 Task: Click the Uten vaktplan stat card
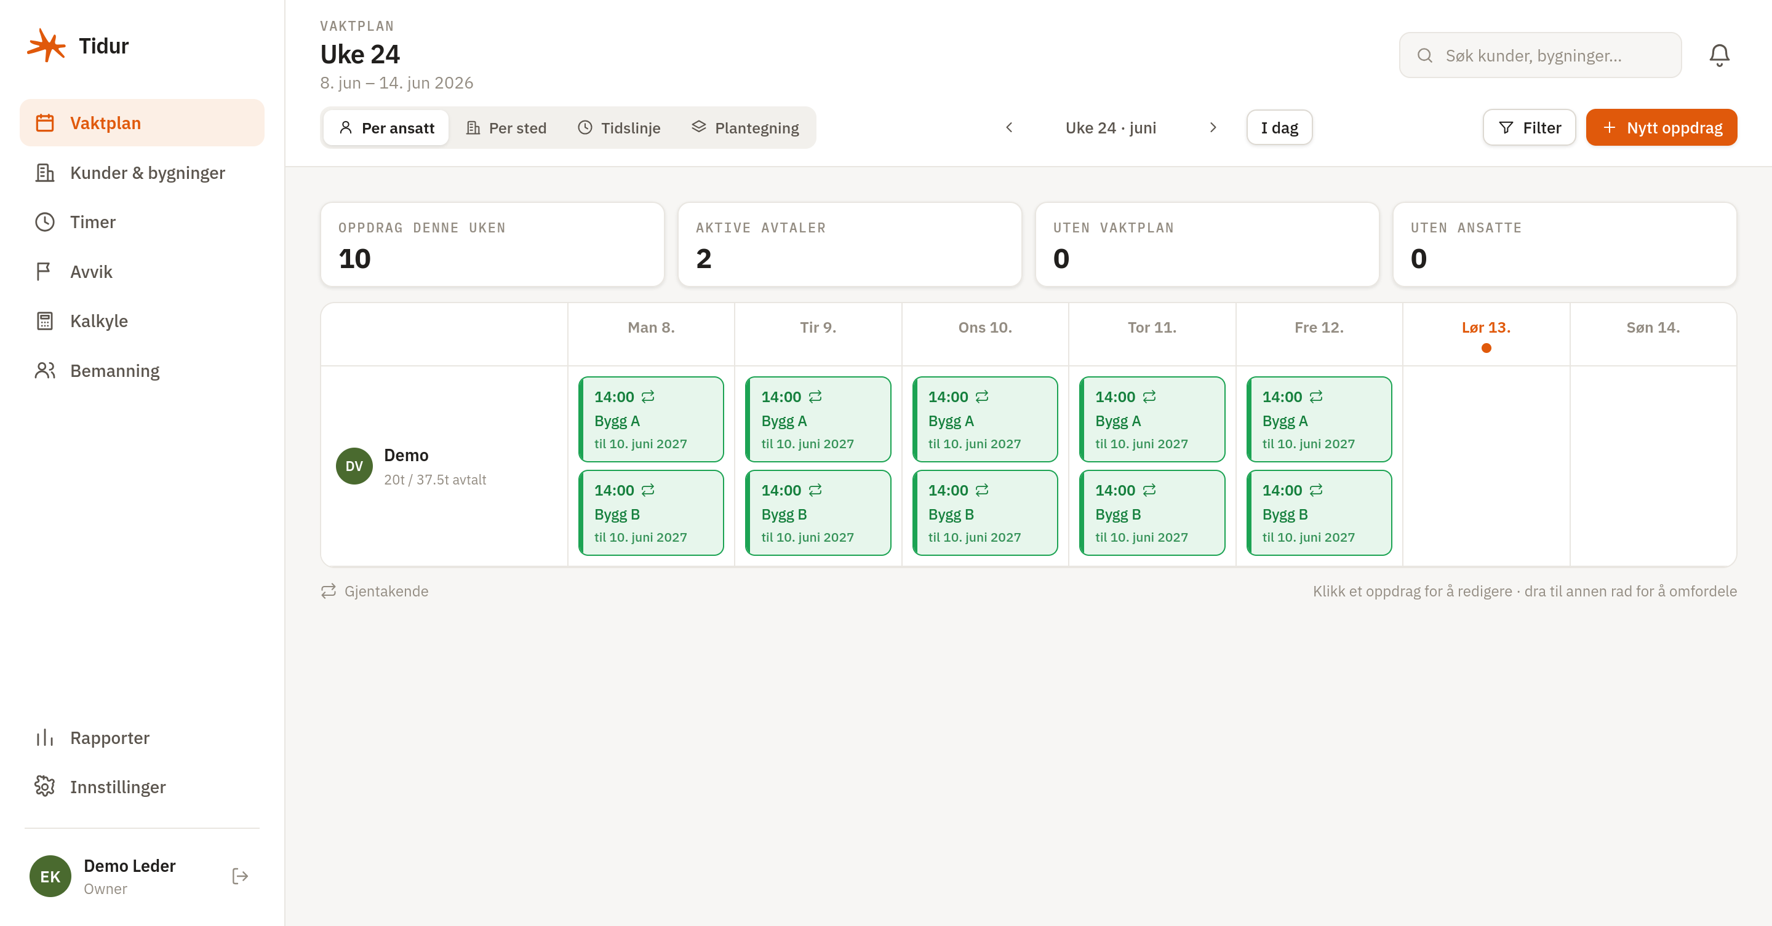pos(1207,244)
